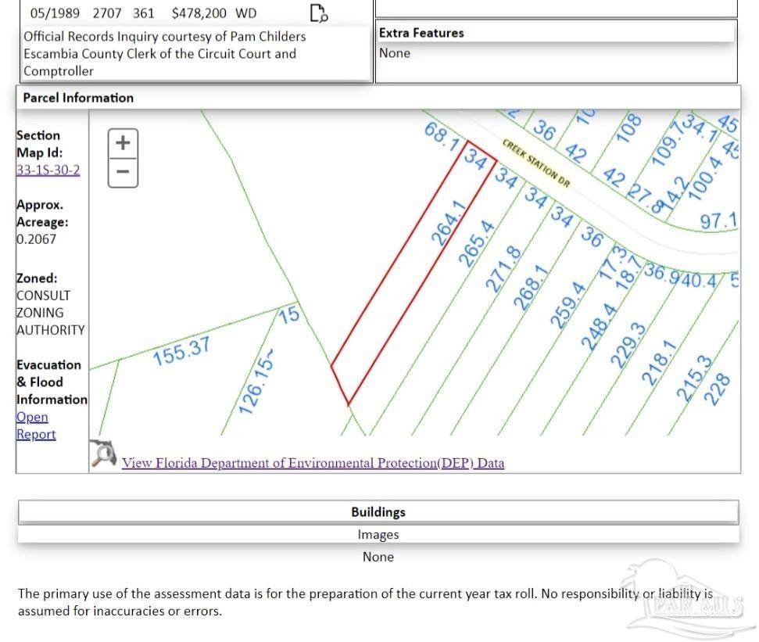
Task: Open Section Map Id 33-1S-30-2 link
Action: 48,170
